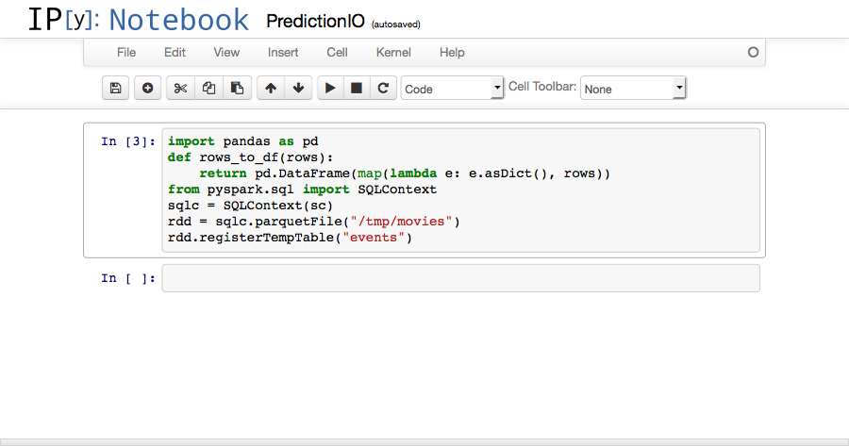The image size is (849, 446).
Task: Run the current cell
Action: (x=330, y=89)
